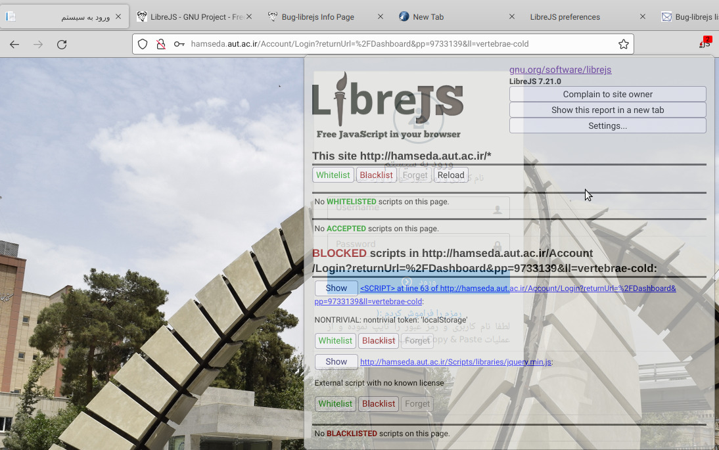Blacklist the script with localStorage token
Viewport: 719px width, 450px height.
379,340
